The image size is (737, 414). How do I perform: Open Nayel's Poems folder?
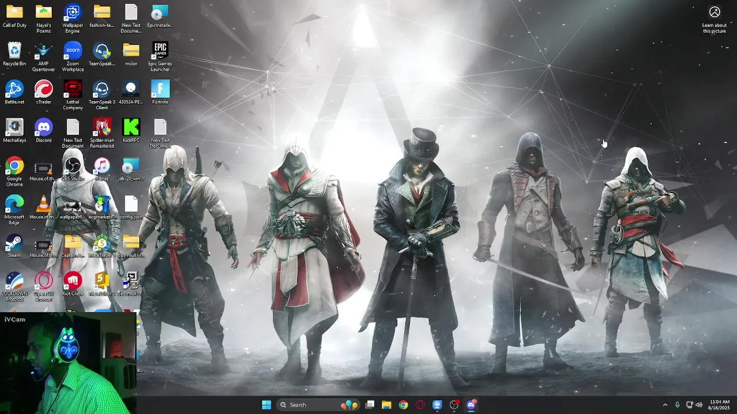click(44, 19)
